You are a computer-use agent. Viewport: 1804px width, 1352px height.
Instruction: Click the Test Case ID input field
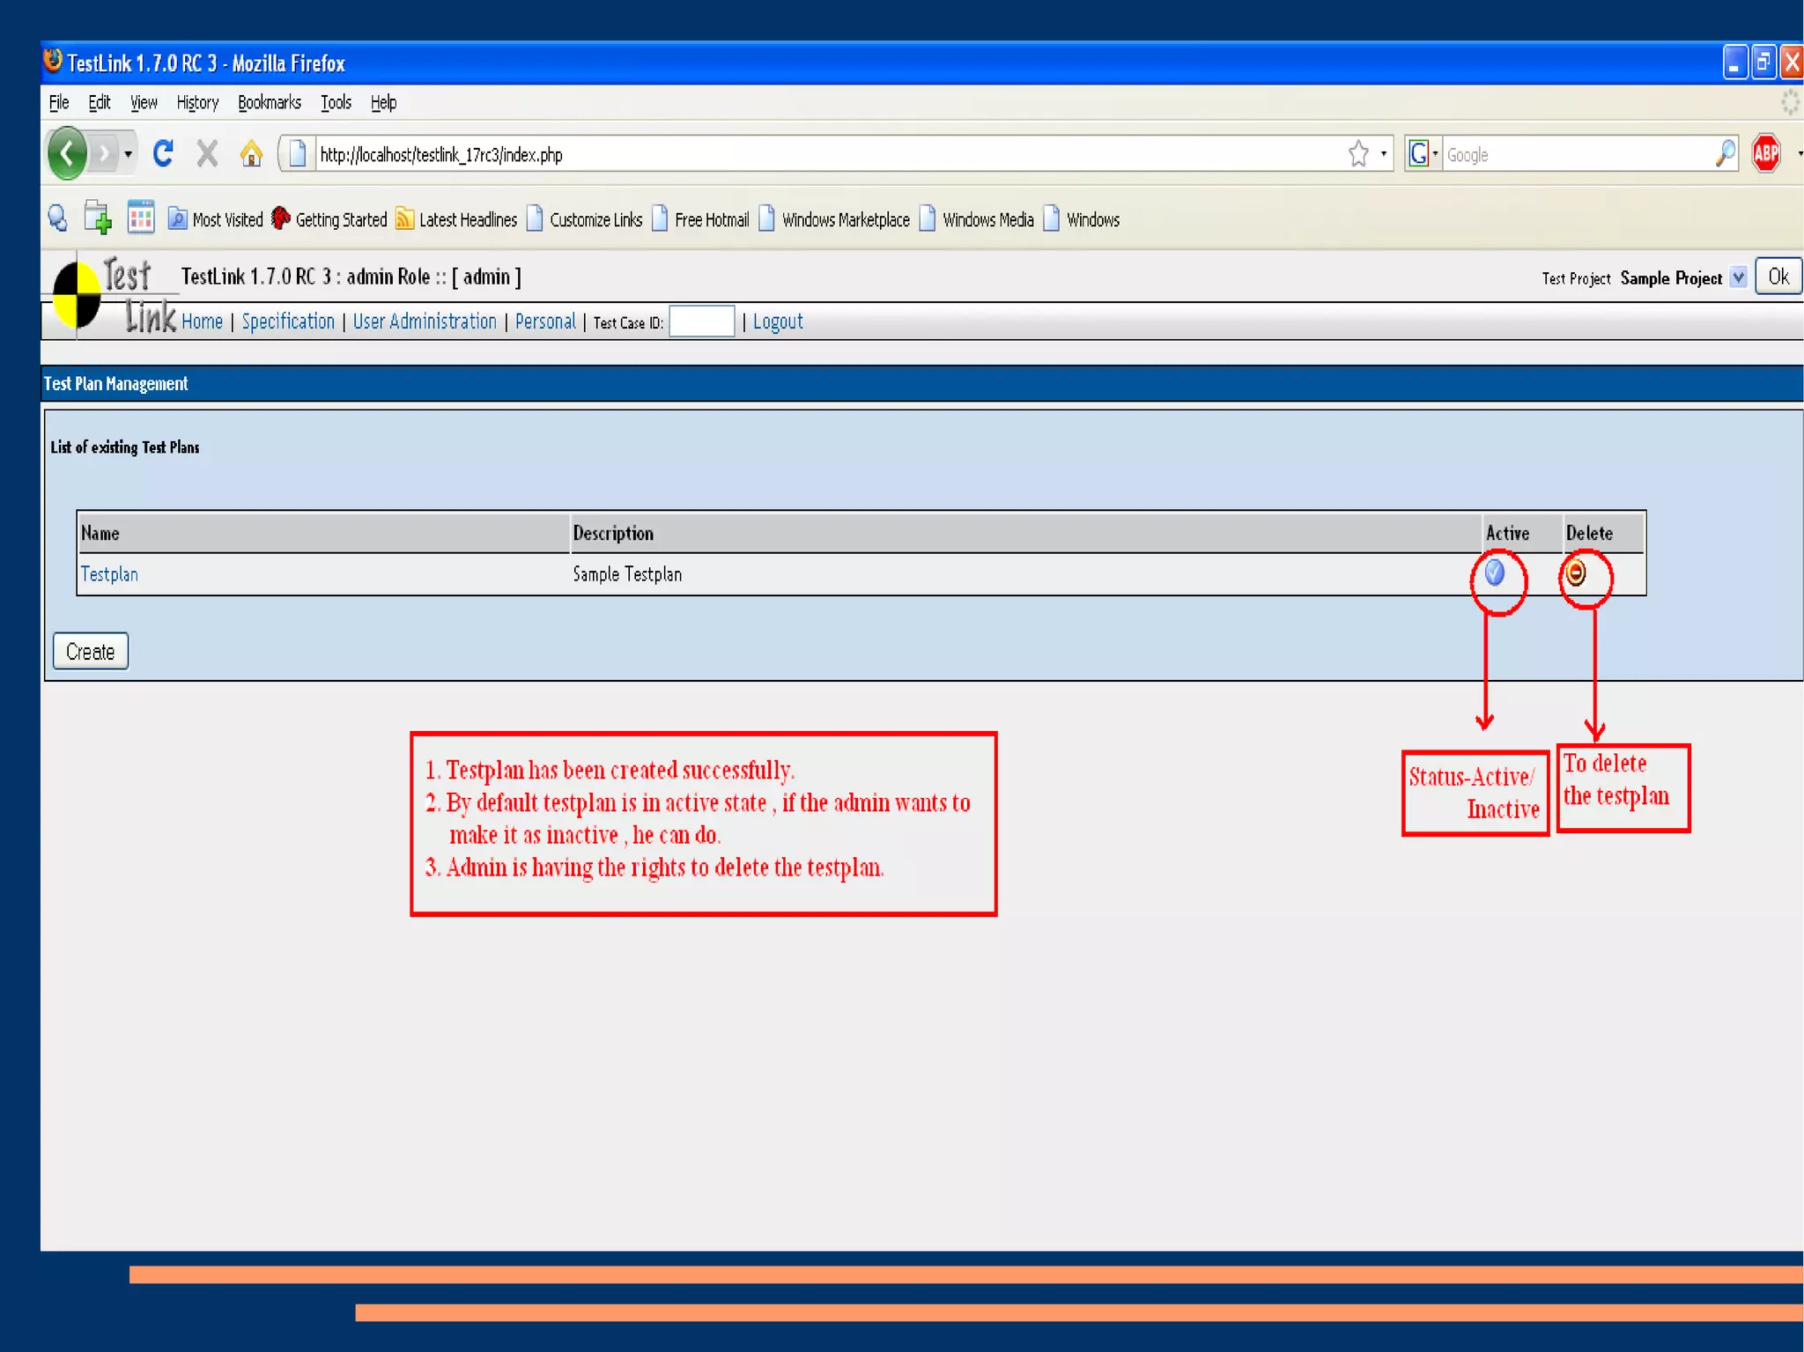coord(701,321)
